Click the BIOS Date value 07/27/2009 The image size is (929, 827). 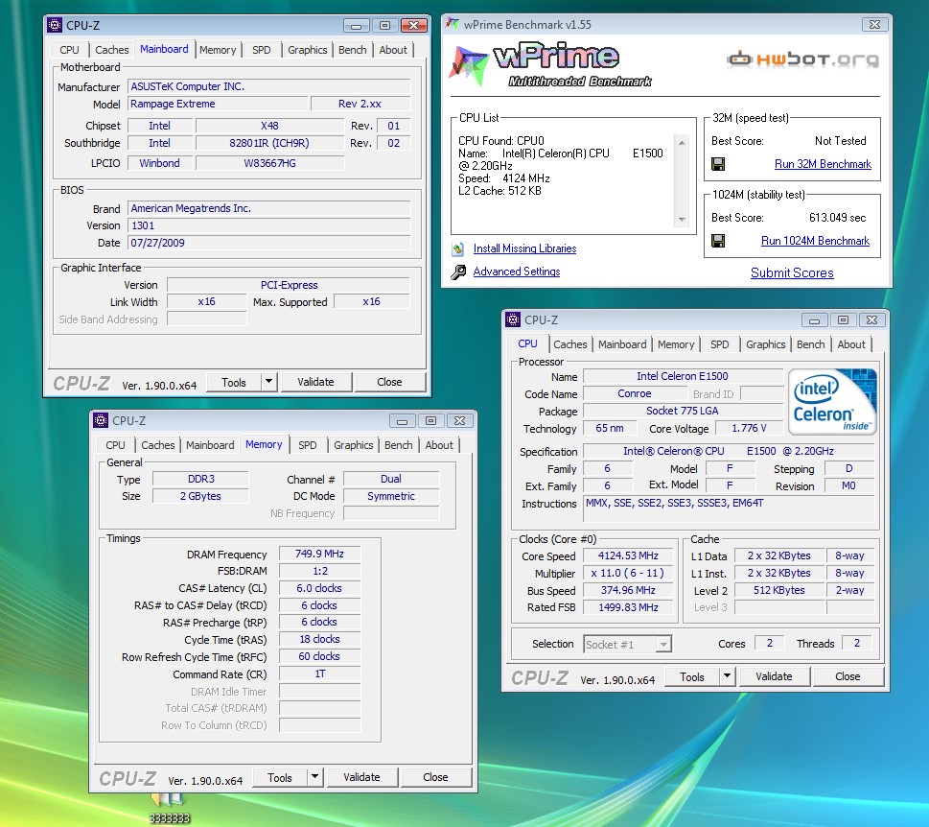click(x=269, y=243)
